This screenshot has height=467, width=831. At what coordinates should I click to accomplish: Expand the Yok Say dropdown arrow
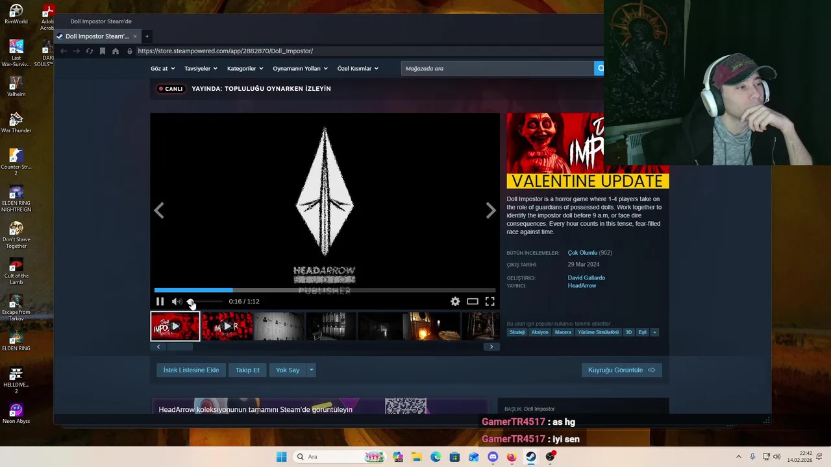pos(312,370)
